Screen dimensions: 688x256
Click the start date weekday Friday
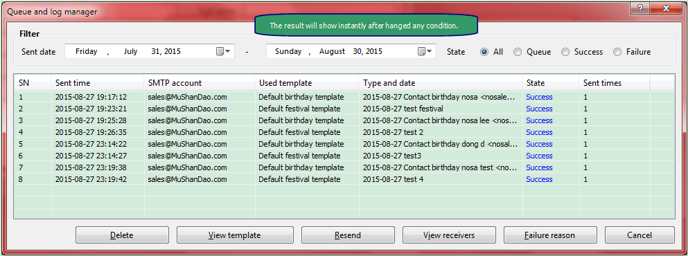[87, 51]
